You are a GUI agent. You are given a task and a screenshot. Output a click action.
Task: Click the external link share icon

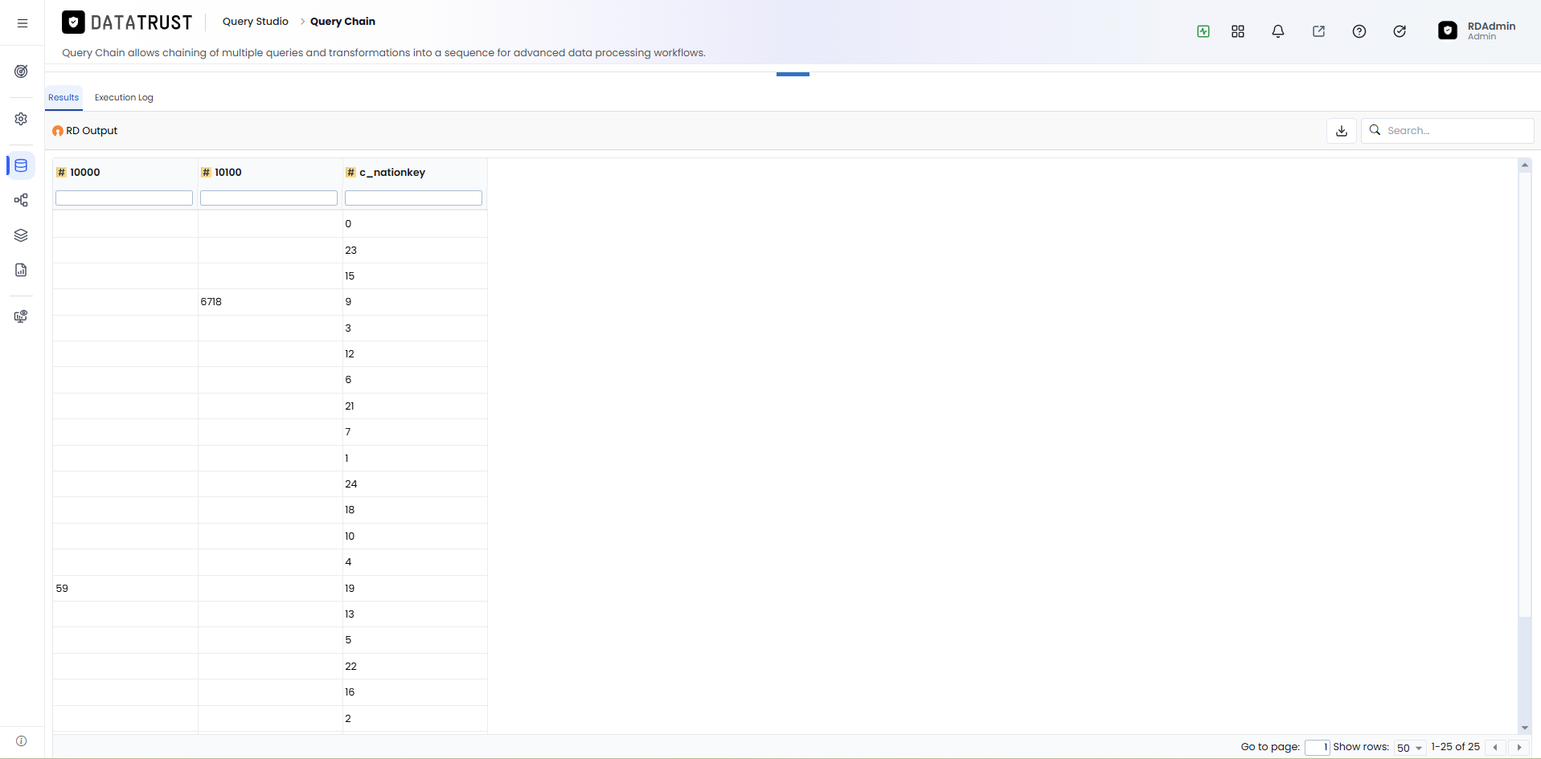coord(1319,31)
